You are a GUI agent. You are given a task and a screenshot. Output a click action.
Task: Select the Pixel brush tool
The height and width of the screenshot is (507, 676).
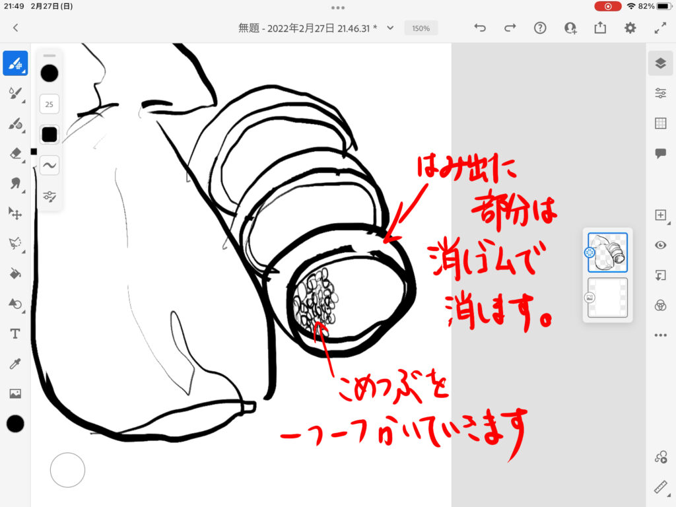coord(15,63)
